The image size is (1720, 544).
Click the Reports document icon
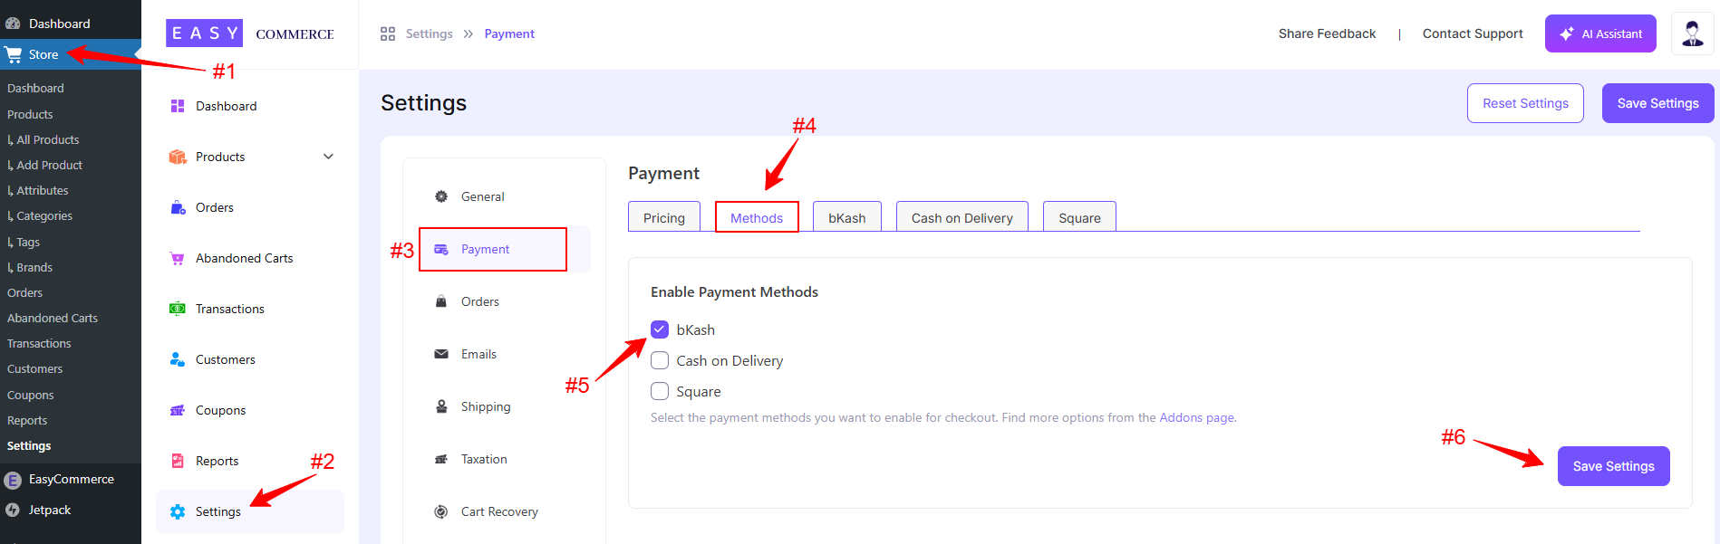click(178, 461)
